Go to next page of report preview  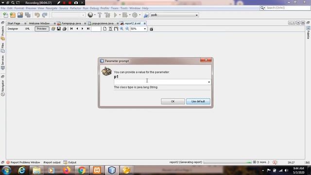click(82, 29)
